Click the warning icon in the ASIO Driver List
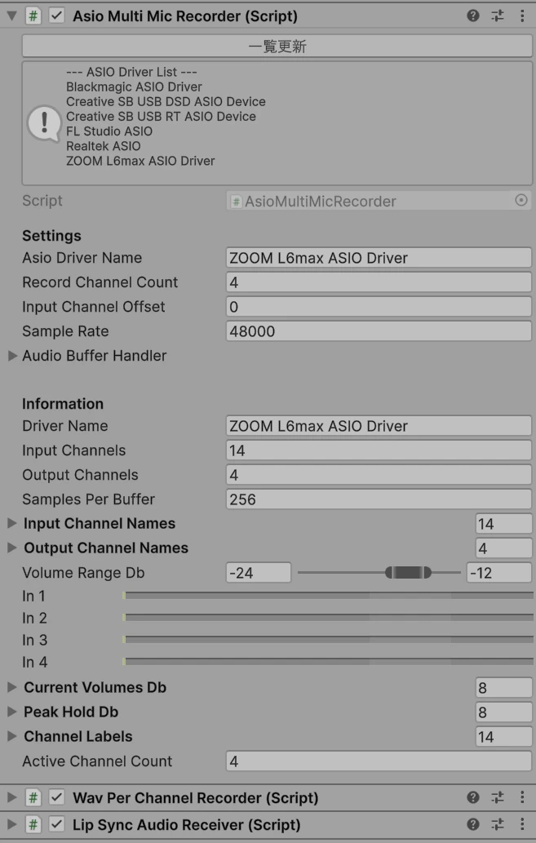Screen dimensions: 536x843 click(44, 123)
